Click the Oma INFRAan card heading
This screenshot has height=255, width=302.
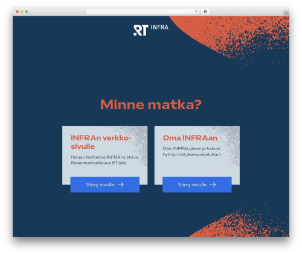[x=190, y=138]
